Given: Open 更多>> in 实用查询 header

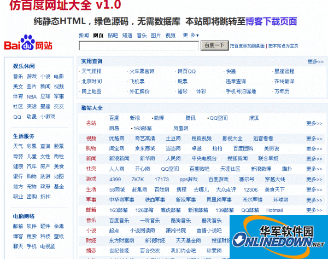Looking at the screenshot, I should [315, 62].
